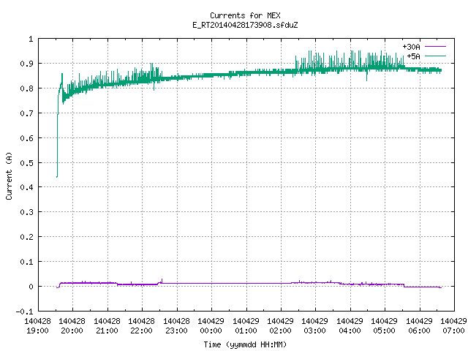Click the green +5A legend line sample
Viewport: 468px width, 351px height.
point(435,56)
